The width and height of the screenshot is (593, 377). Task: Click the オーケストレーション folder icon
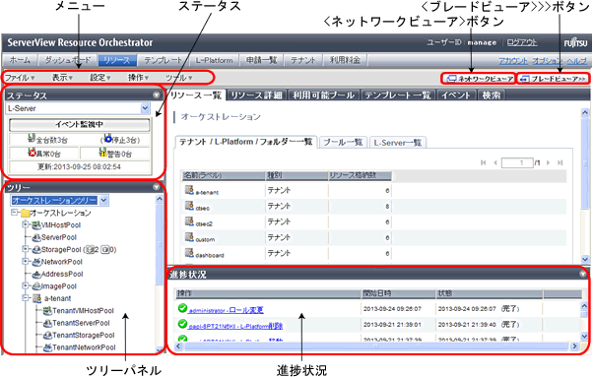(26, 213)
